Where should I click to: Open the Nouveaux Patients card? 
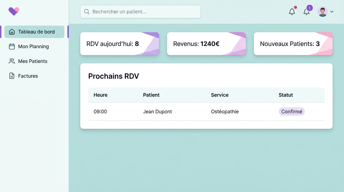[x=293, y=44]
